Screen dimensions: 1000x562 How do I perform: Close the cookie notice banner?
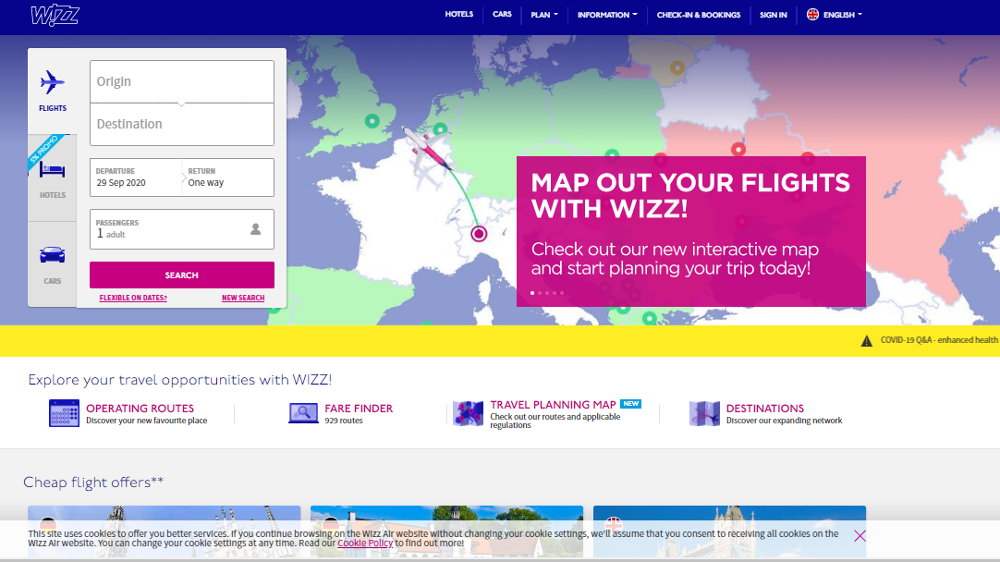(x=860, y=536)
